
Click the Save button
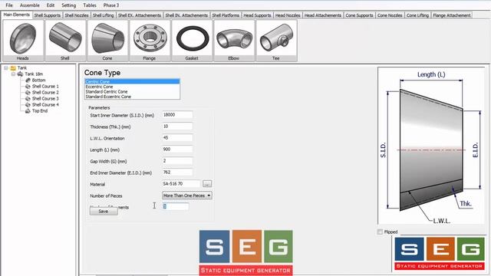(104, 212)
